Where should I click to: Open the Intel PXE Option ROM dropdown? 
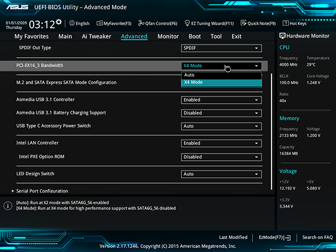click(x=221, y=157)
